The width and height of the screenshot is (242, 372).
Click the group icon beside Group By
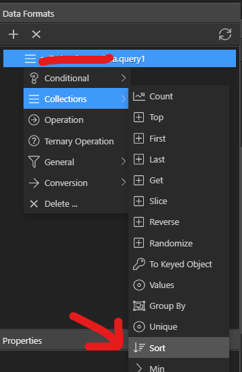(x=139, y=306)
